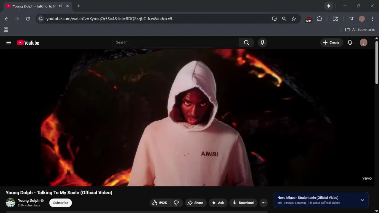Focus the YouTube search field

tap(175, 42)
